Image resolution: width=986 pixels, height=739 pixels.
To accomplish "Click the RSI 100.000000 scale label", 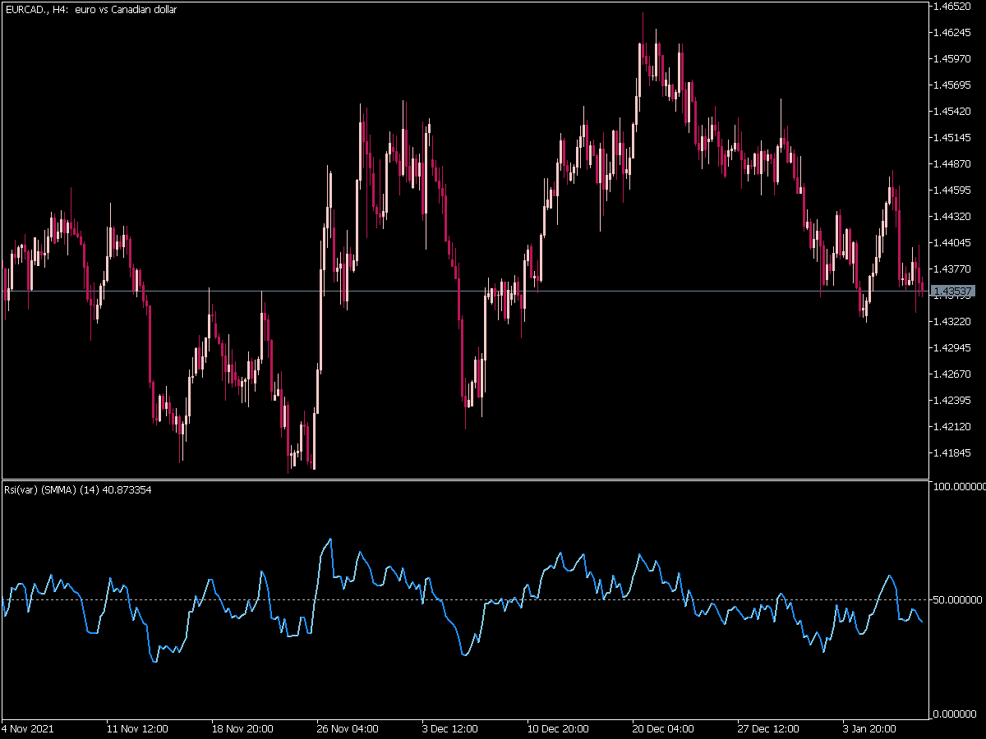I will tap(959, 487).
